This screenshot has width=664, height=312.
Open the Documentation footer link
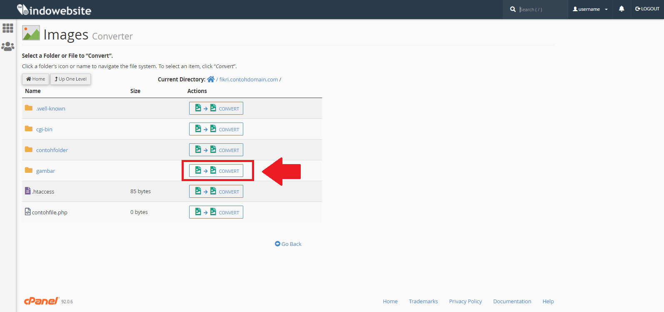512,301
